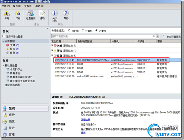
Task: Expand the 关键 (警报总数: 5) group
Action: [52, 45]
